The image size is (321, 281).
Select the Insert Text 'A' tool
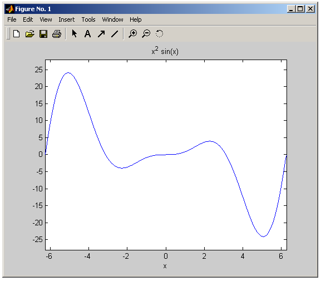(x=87, y=34)
